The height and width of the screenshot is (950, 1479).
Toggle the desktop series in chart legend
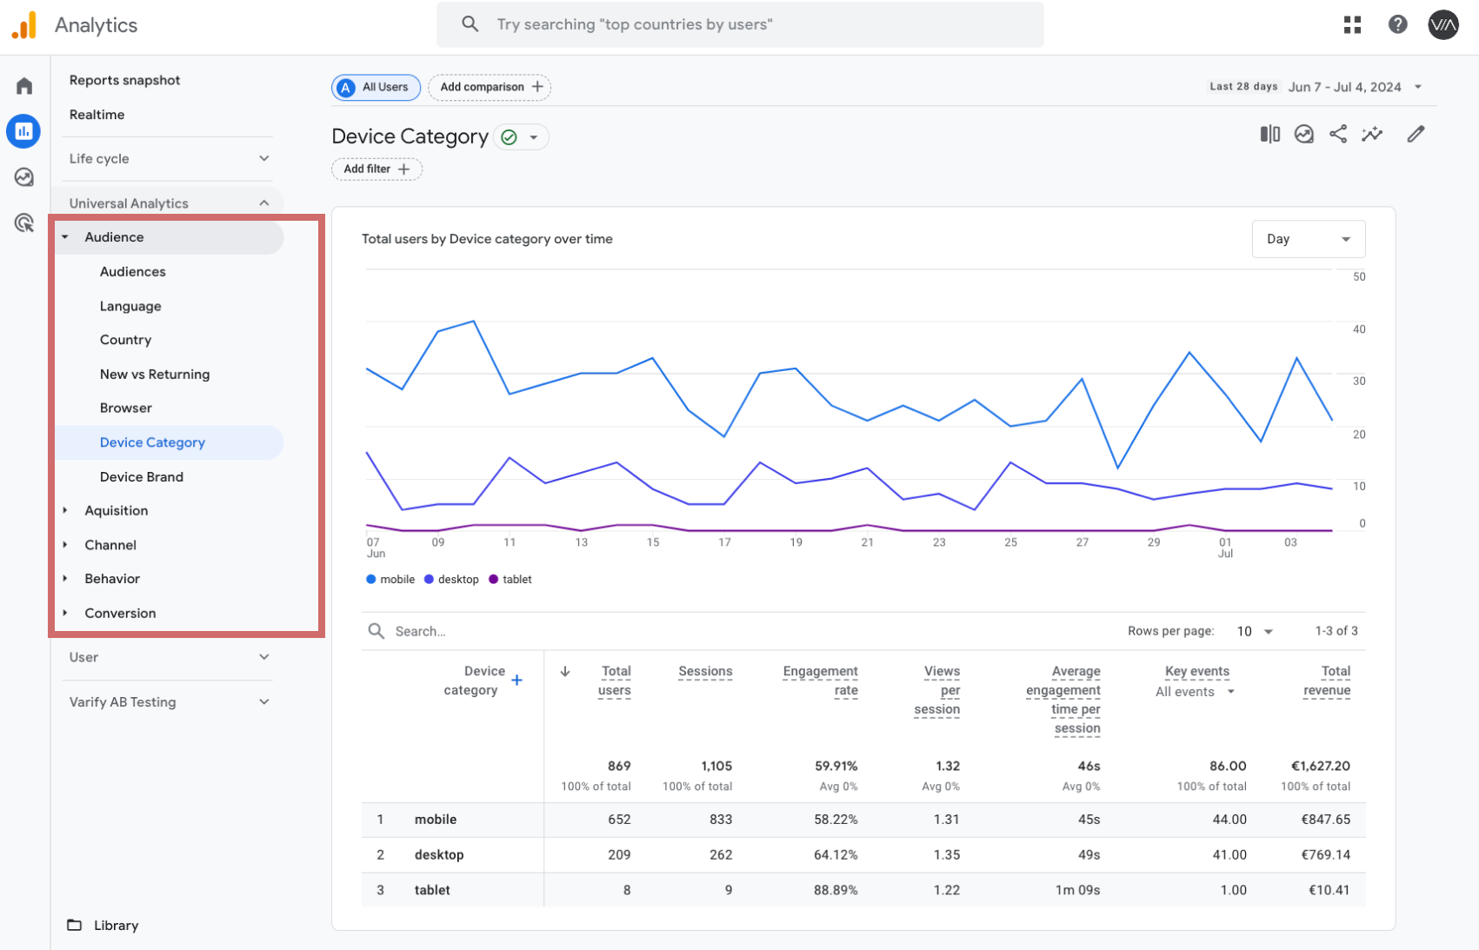point(451,580)
